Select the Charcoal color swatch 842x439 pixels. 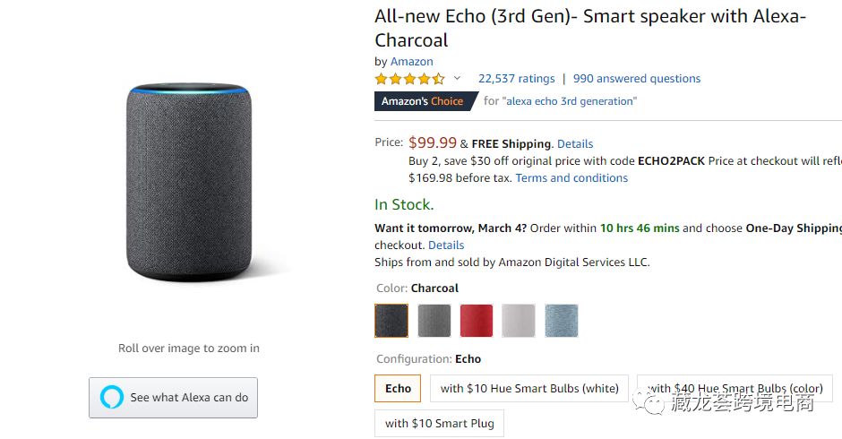391,321
